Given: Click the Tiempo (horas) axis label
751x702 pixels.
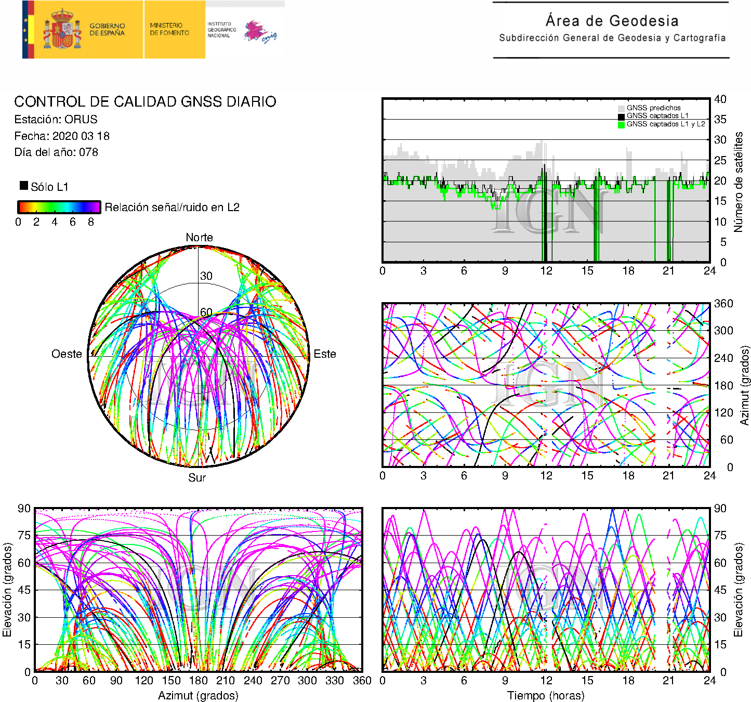Looking at the screenshot, I should coord(546,695).
